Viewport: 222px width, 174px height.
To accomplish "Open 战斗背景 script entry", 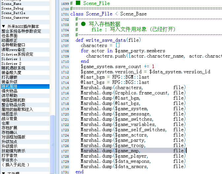I will coord(25,119).
